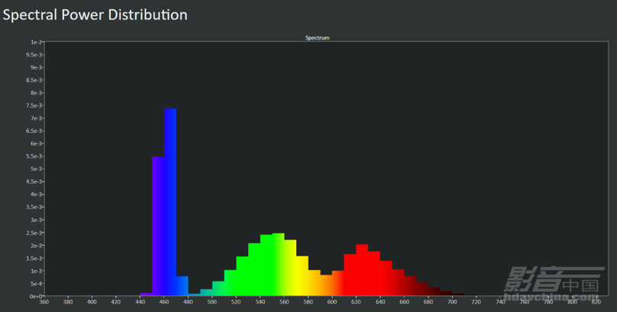Select the dark red bar near 680 nm
The height and width of the screenshot is (312, 617).
click(434, 291)
